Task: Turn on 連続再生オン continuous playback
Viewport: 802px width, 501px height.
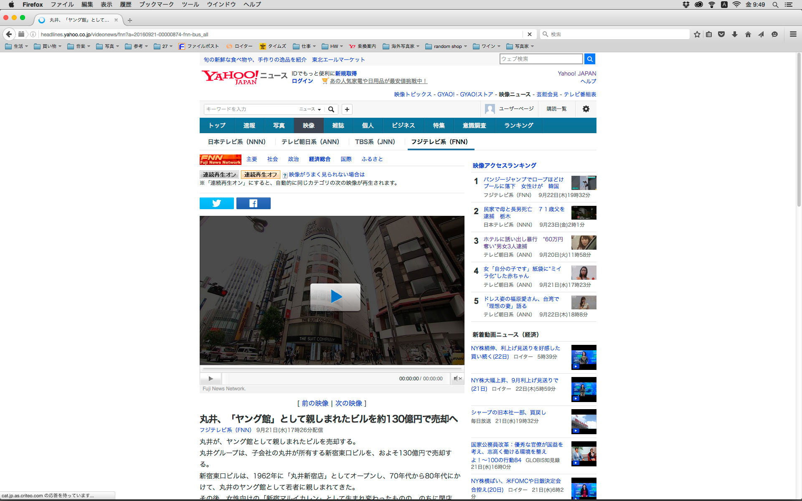Action: coord(219,175)
